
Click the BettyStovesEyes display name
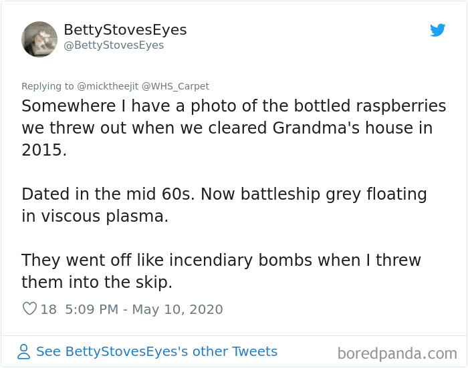pyautogui.click(x=125, y=30)
